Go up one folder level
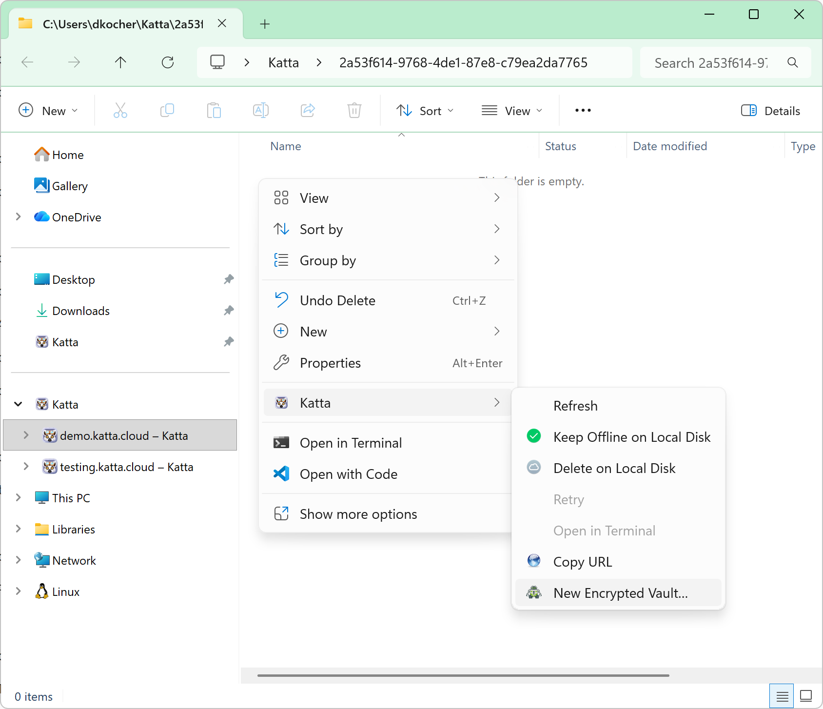Screen dimensions: 823x709 (120, 62)
